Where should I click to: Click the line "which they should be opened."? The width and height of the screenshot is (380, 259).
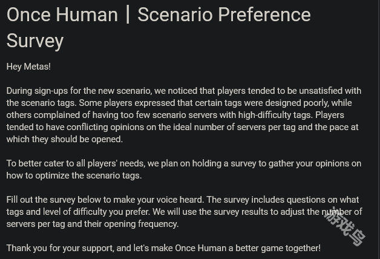coord(65,139)
